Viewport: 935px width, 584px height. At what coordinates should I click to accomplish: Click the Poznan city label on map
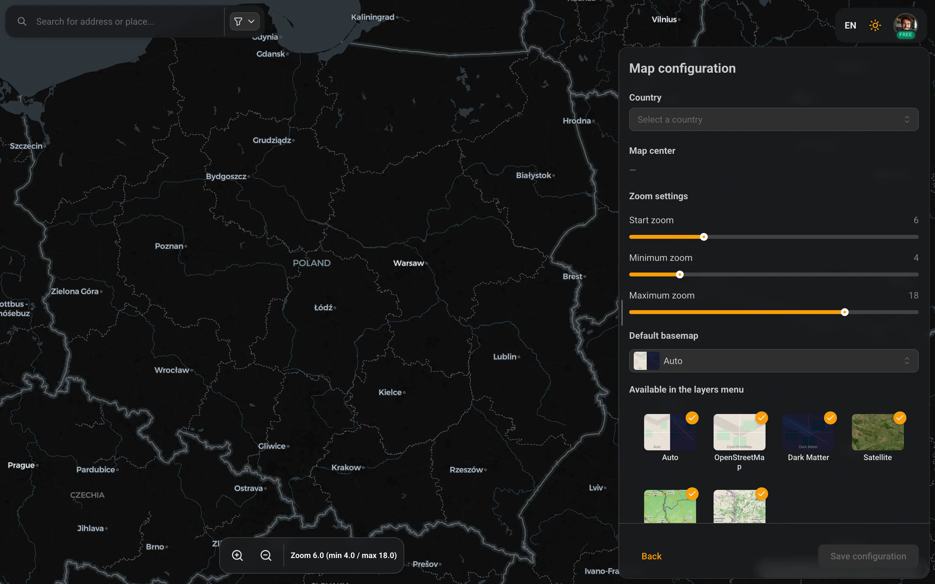pyautogui.click(x=169, y=246)
